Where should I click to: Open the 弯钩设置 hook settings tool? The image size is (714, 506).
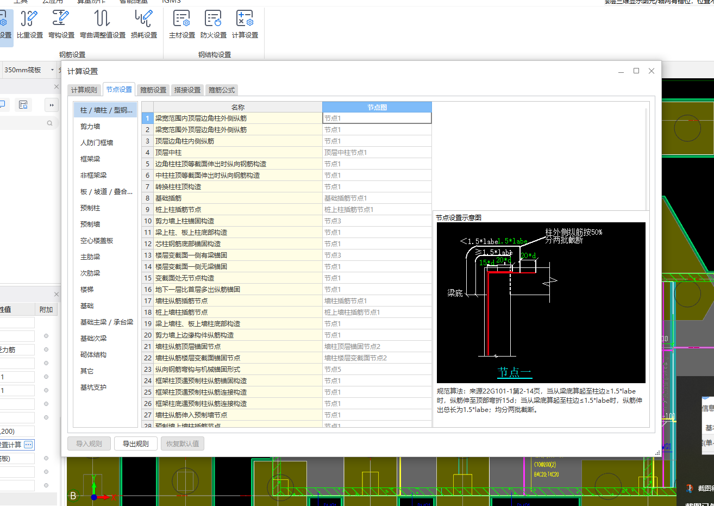(61, 24)
